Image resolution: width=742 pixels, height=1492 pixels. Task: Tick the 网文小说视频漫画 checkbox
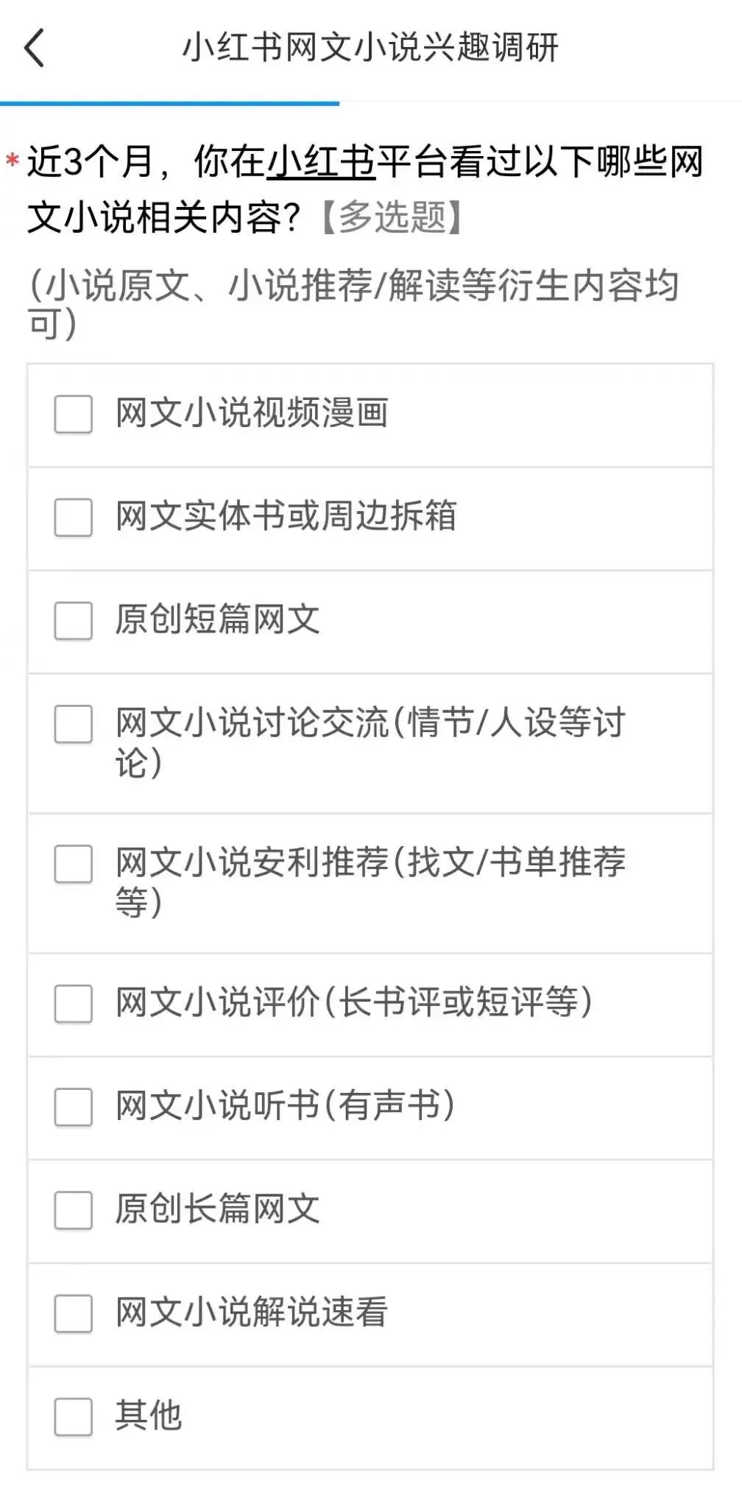tap(74, 414)
